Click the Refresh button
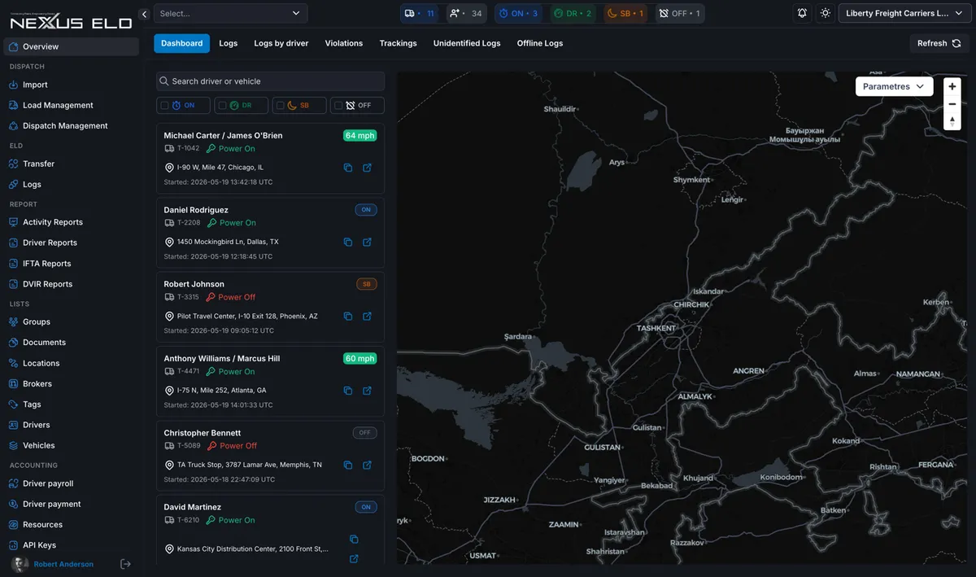Viewport: 976px width, 577px height. click(939, 43)
